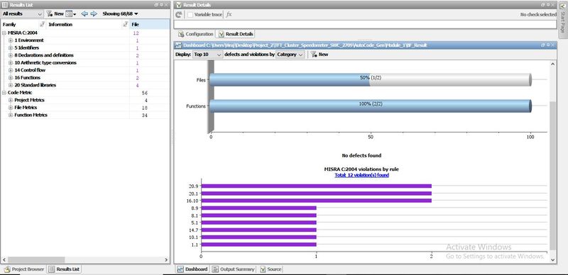Screen dimensions: 568x275
Task: Click the Results List horizontal scrollbar thumb
Action: (x=36, y=260)
